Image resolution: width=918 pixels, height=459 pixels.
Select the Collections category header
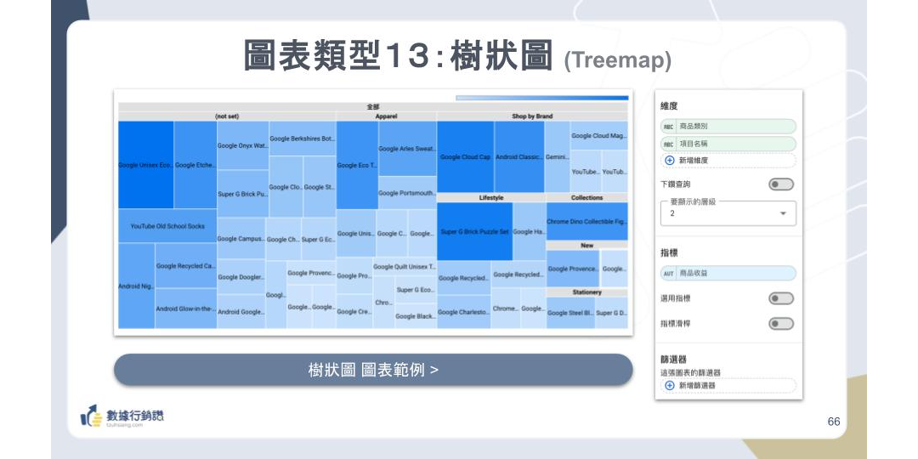pyautogui.click(x=587, y=198)
